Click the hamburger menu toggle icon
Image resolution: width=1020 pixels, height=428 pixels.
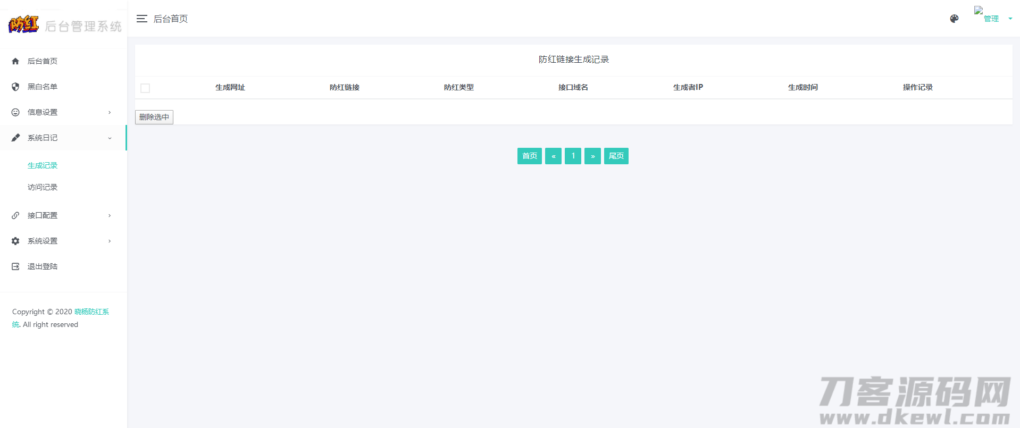tap(141, 19)
